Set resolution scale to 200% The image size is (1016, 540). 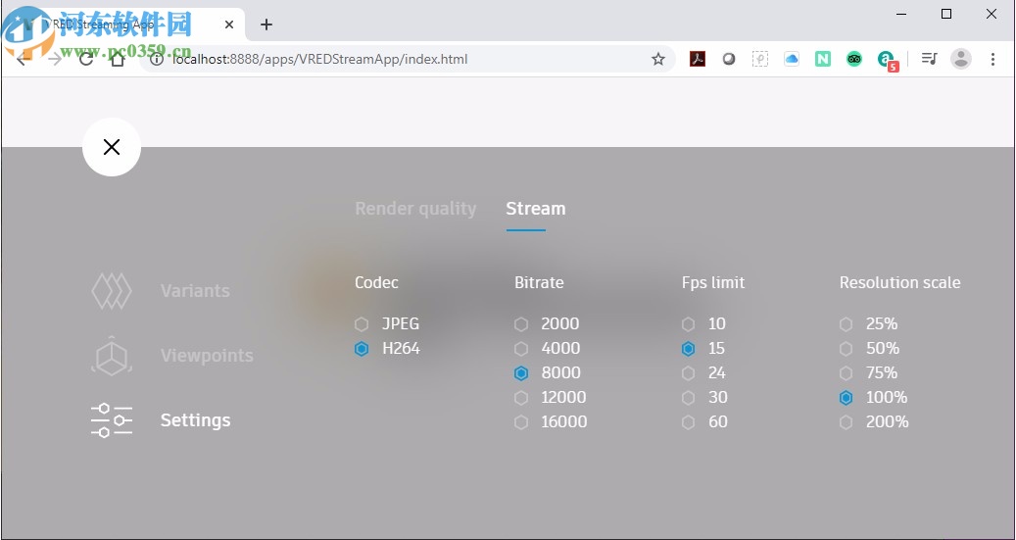[874, 422]
